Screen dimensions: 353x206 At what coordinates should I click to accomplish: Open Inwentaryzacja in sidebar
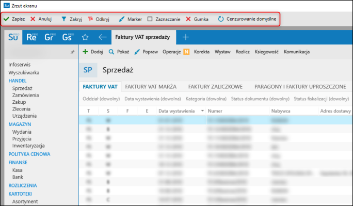pyautogui.click(x=28, y=146)
